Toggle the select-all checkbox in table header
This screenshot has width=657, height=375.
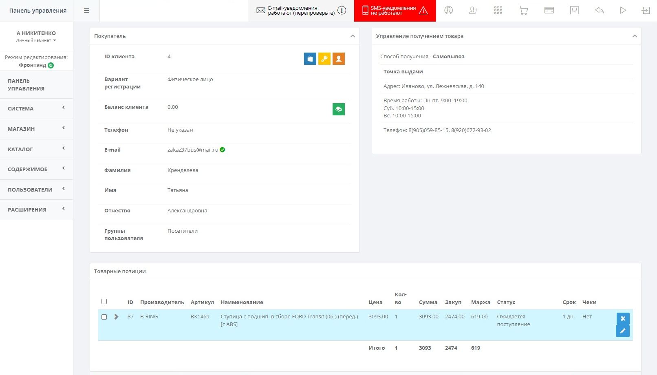point(104,302)
